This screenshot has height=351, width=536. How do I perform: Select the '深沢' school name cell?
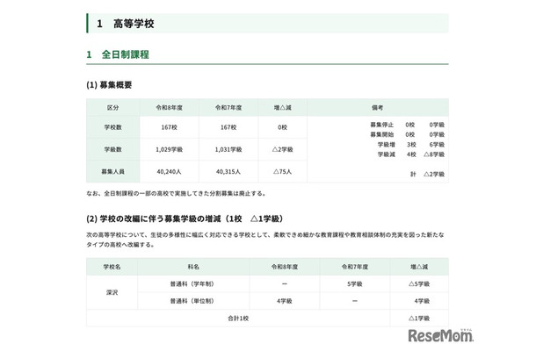(112, 291)
